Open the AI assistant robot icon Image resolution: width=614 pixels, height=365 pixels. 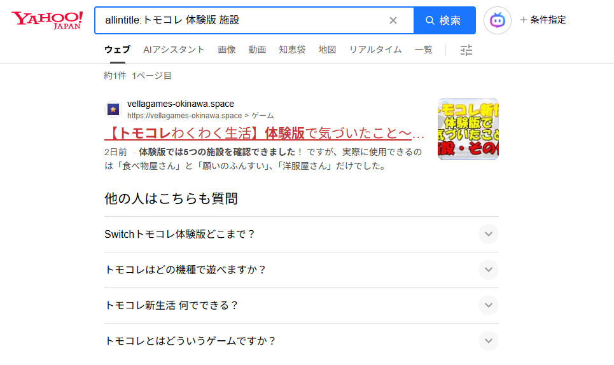point(497,20)
